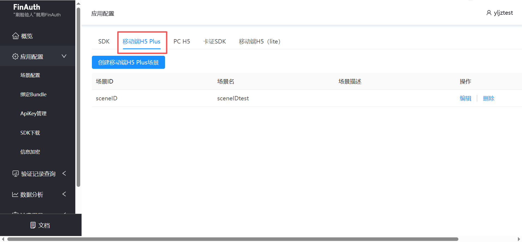
Task: Expand the 数据分析 menu chevron
Action: point(64,194)
